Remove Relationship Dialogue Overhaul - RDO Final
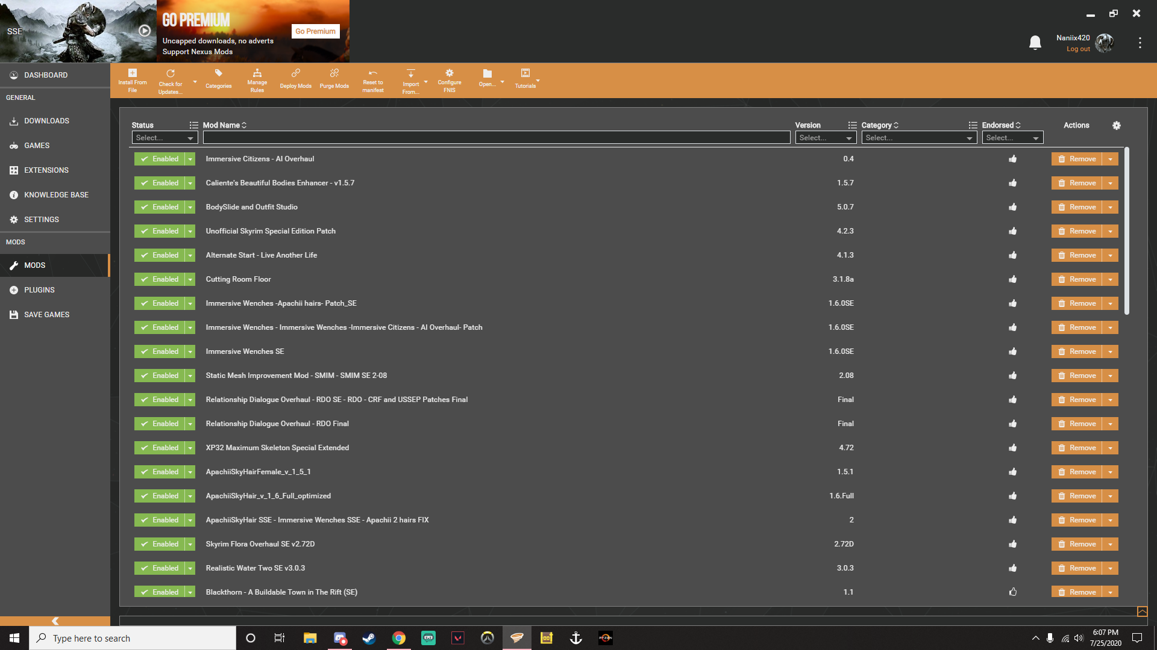The height and width of the screenshot is (650, 1157). point(1077,424)
